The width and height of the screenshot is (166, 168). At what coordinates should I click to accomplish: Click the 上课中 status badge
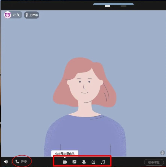coord(32,15)
